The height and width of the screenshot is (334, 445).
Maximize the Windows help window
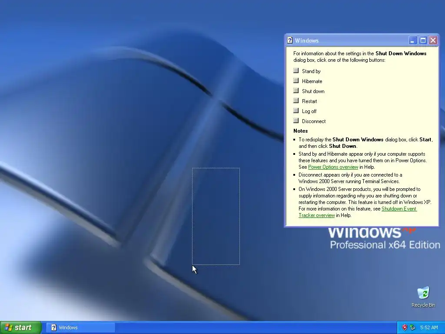click(423, 40)
